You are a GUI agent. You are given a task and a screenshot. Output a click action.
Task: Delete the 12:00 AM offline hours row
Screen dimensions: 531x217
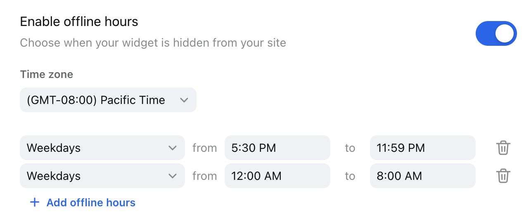(x=503, y=176)
